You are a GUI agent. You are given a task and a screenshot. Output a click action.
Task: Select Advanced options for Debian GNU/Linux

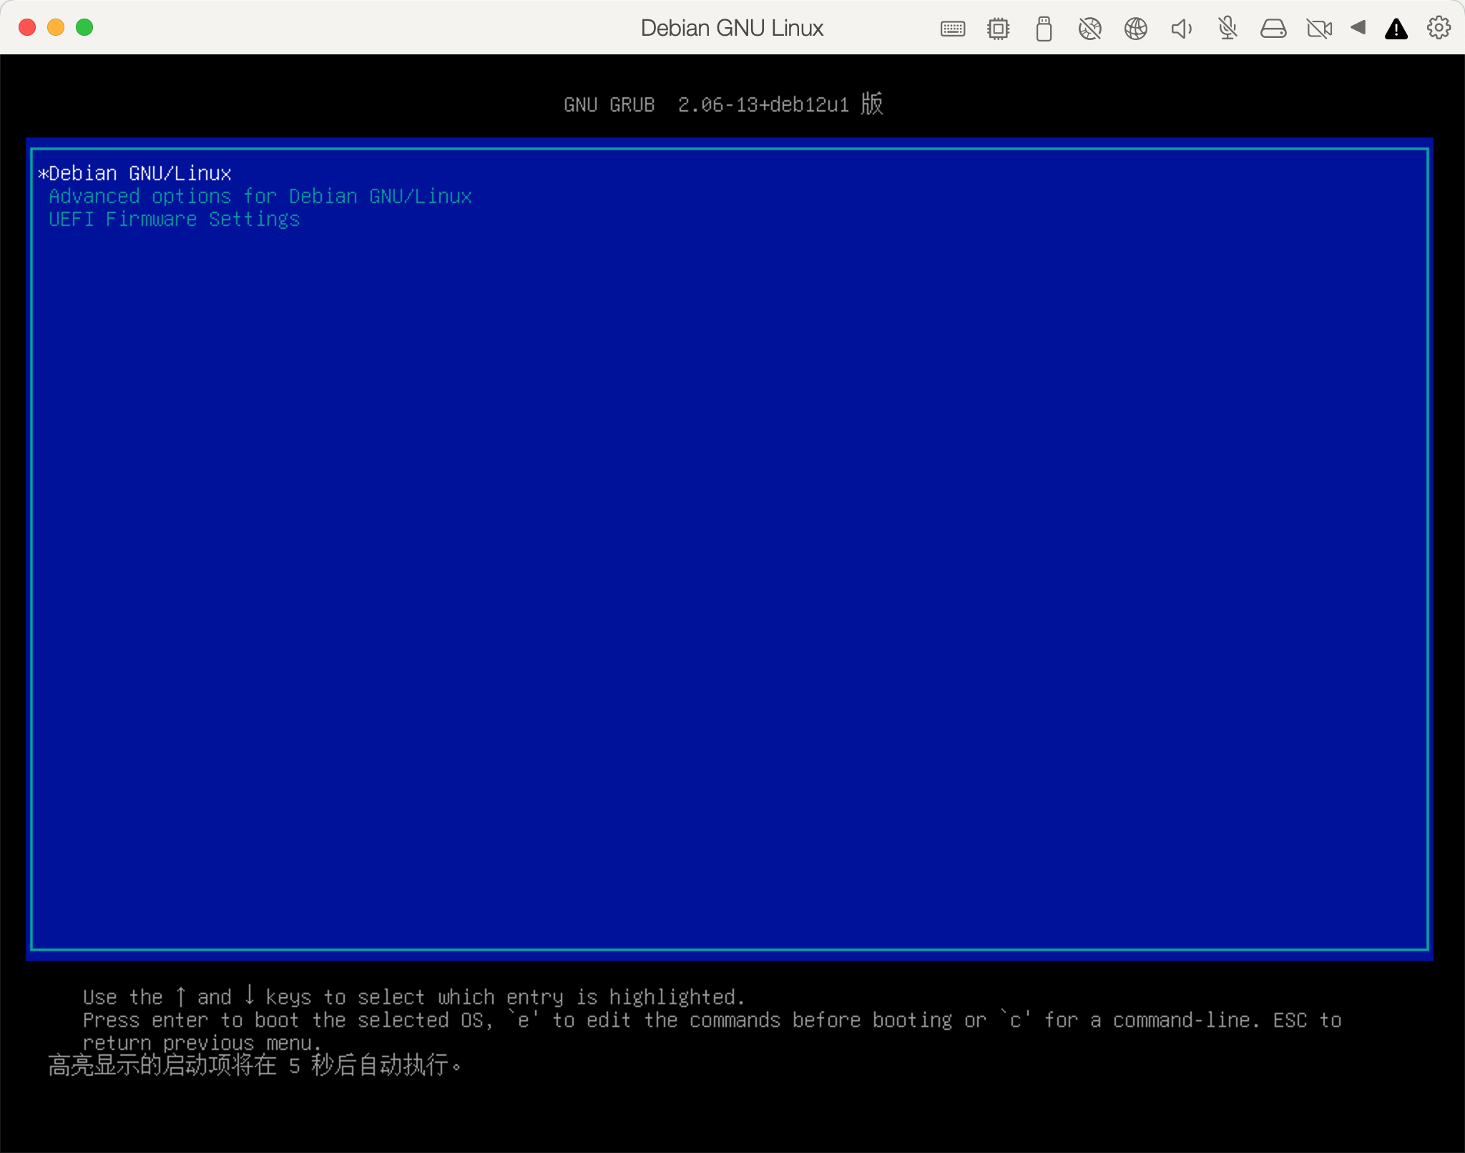point(260,197)
